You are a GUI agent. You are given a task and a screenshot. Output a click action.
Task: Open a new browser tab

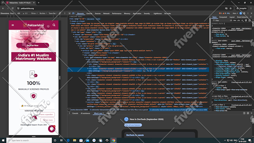tap(38, 3)
